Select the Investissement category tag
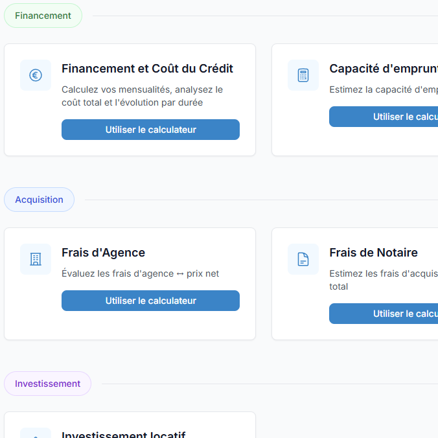 [47, 384]
